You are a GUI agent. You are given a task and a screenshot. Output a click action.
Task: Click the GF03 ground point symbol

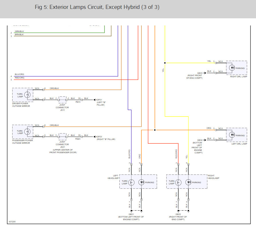(x=95, y=137)
